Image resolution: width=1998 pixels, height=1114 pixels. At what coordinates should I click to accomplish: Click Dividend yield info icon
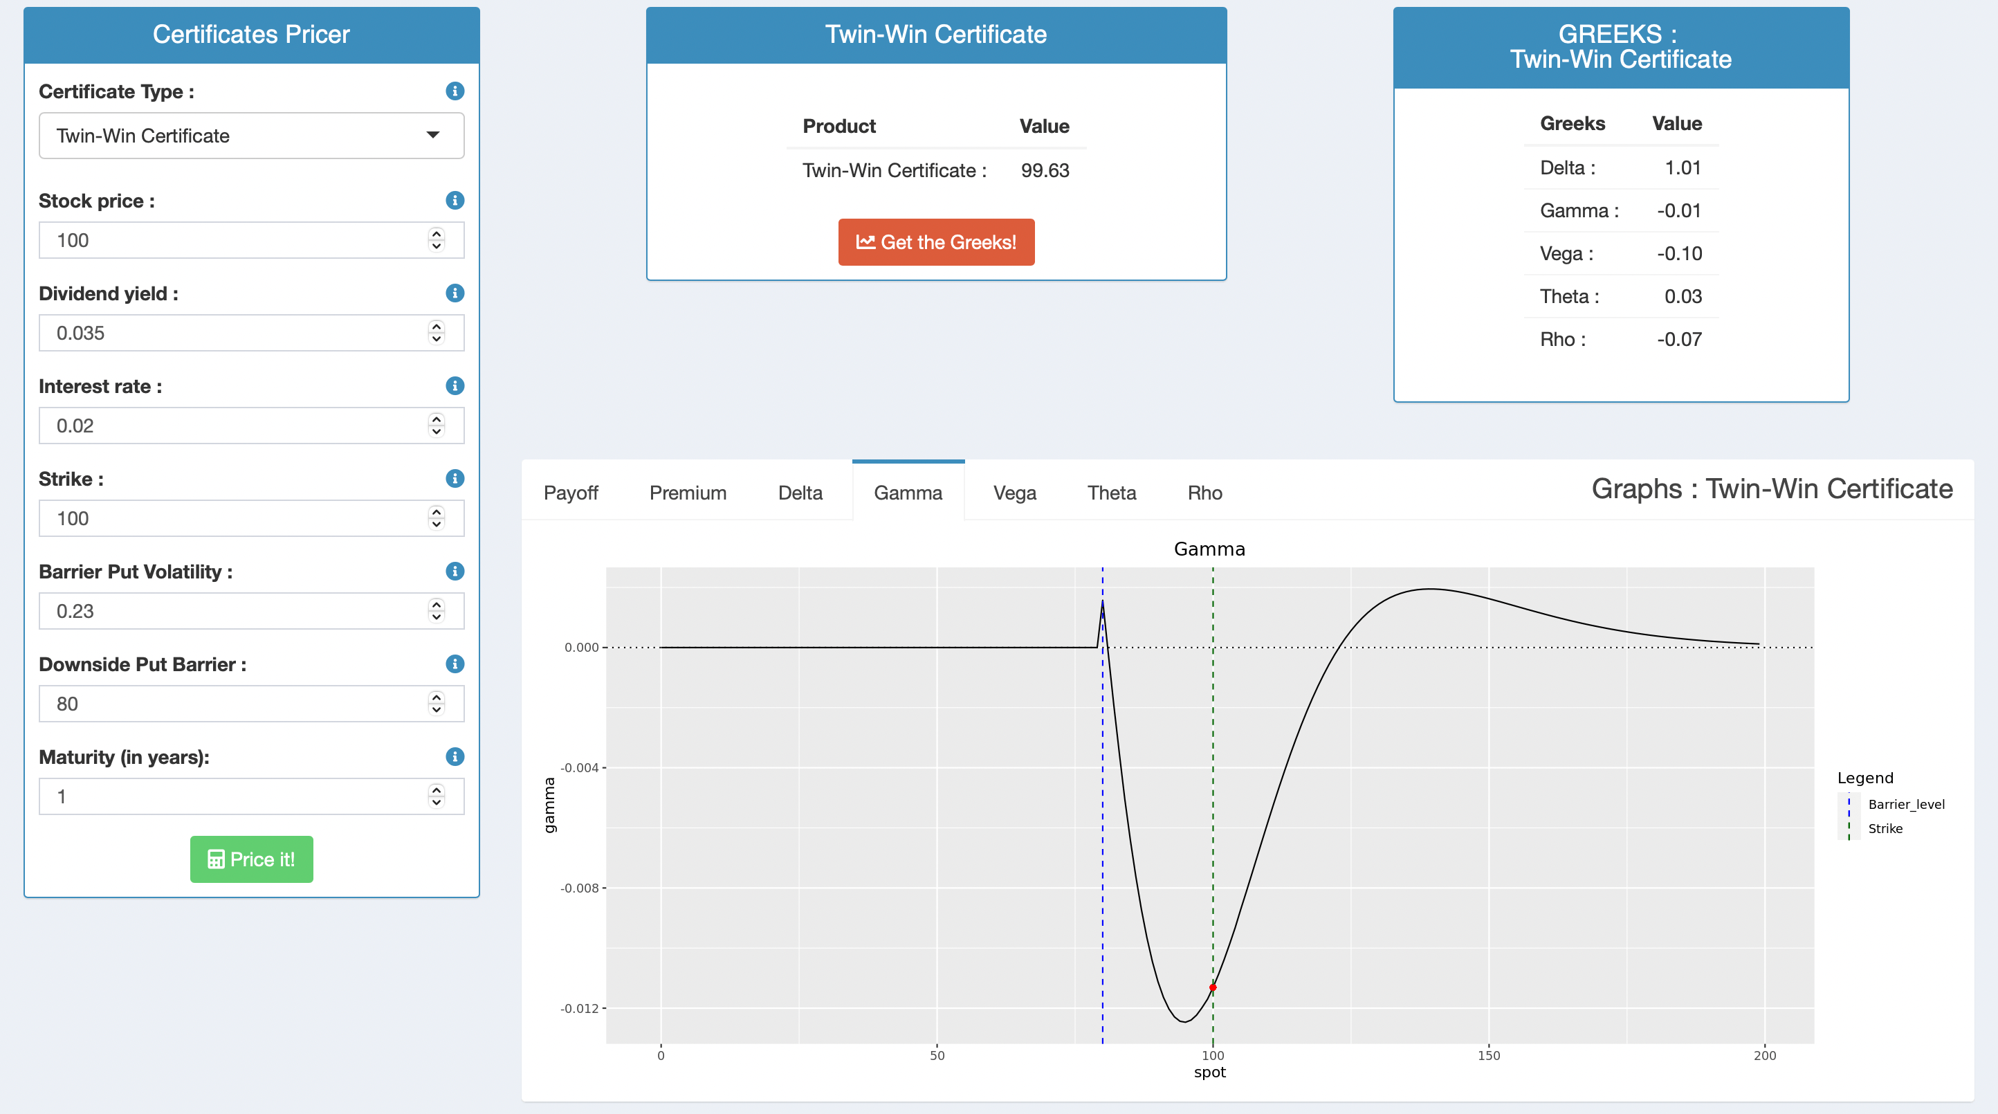tap(455, 293)
